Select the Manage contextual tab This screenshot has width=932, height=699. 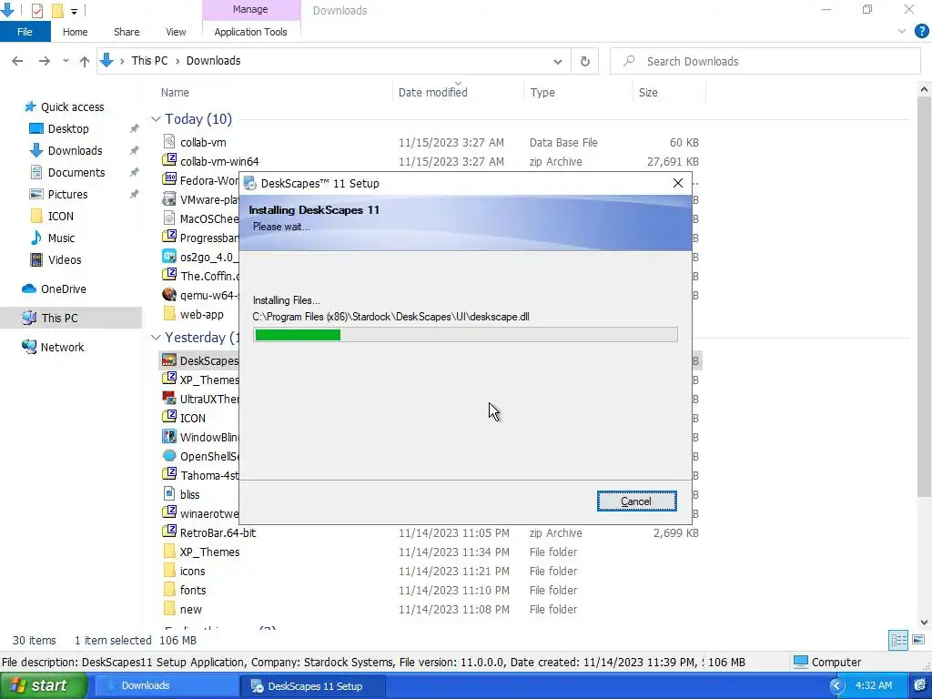(x=250, y=9)
